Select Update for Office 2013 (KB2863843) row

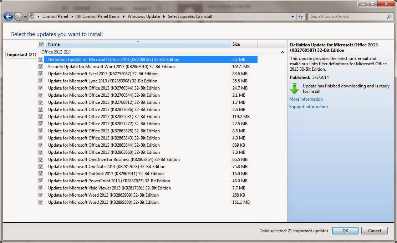click(151, 138)
